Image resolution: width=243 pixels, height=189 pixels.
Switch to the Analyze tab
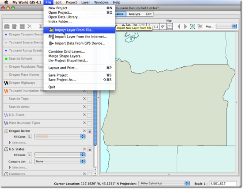pos(134,14)
